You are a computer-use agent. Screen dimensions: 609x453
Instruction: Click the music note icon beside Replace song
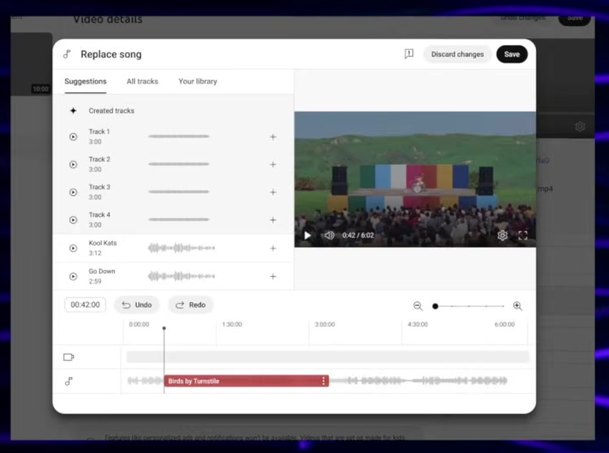67,54
